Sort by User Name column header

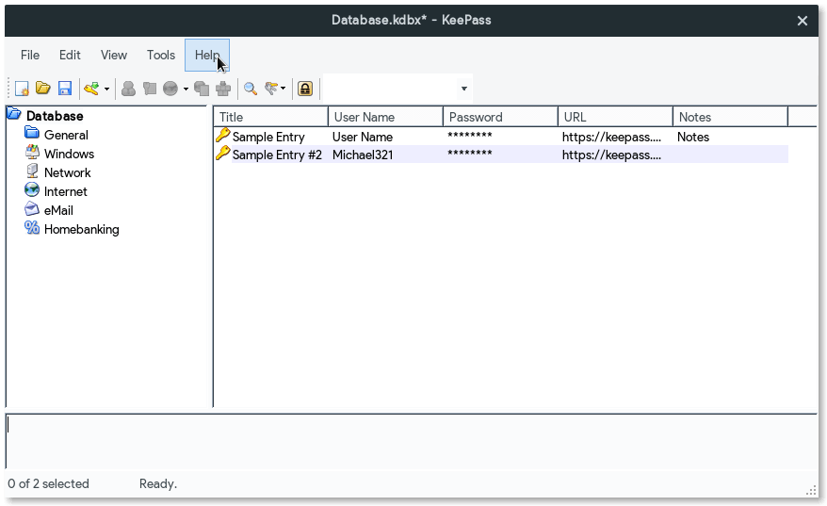coord(386,117)
